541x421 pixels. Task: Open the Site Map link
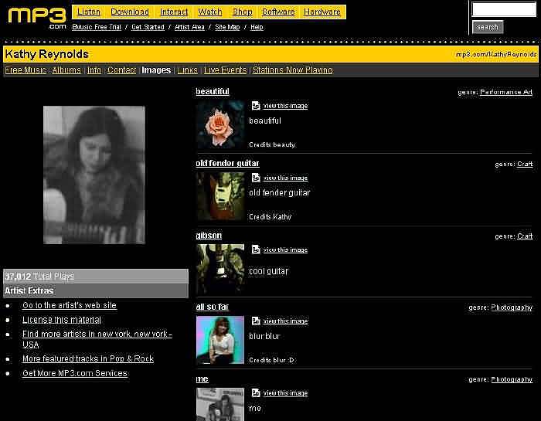[x=227, y=27]
